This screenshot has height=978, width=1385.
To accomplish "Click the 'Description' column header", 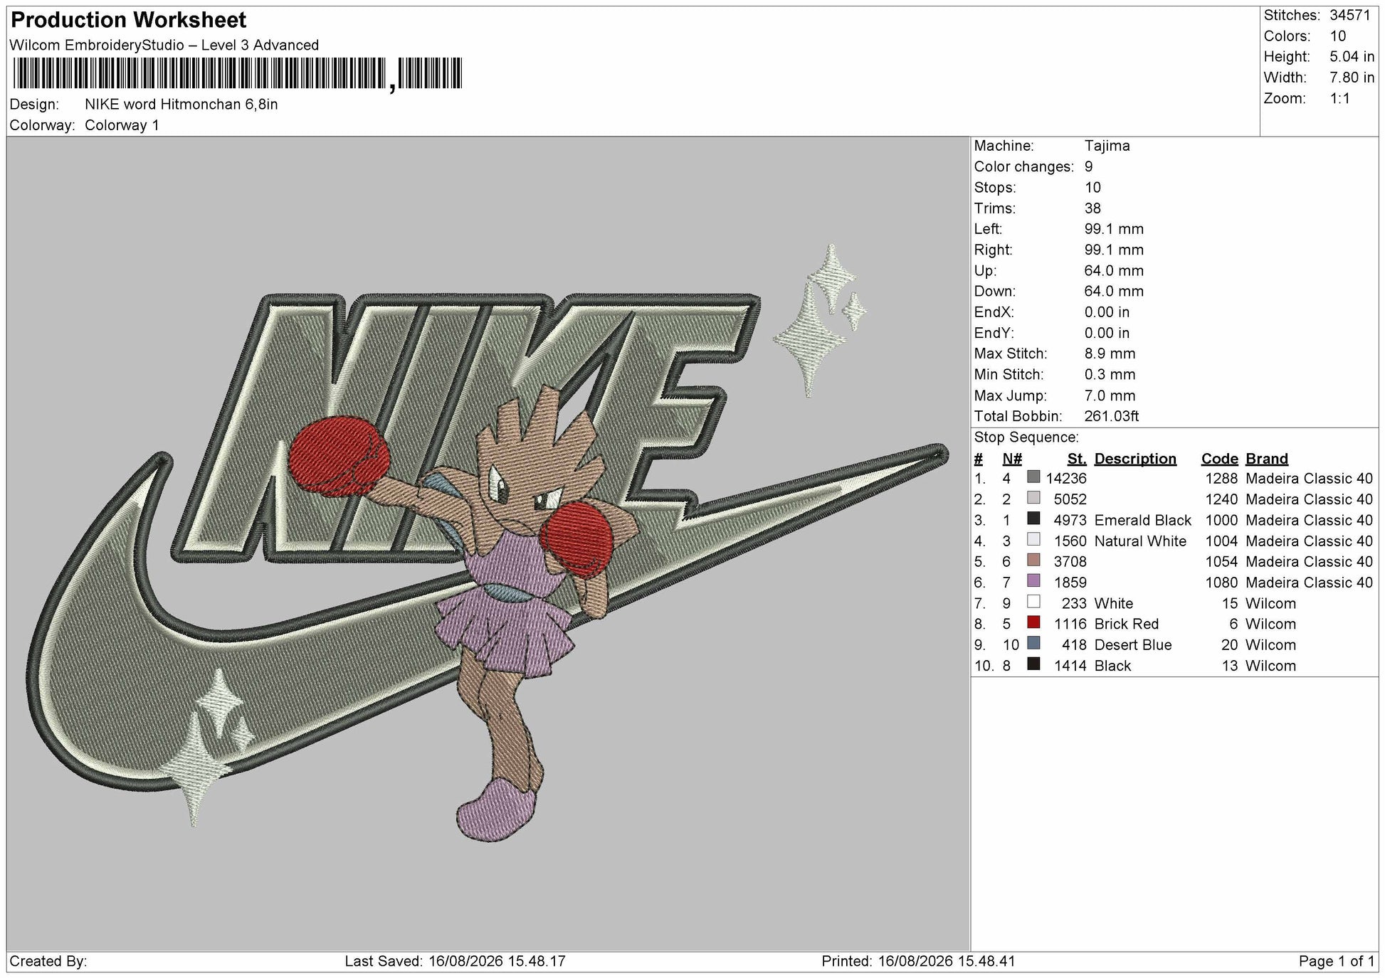I will [1135, 459].
